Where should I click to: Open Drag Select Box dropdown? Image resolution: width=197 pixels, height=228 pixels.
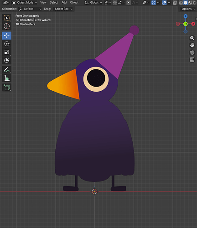tap(63, 9)
